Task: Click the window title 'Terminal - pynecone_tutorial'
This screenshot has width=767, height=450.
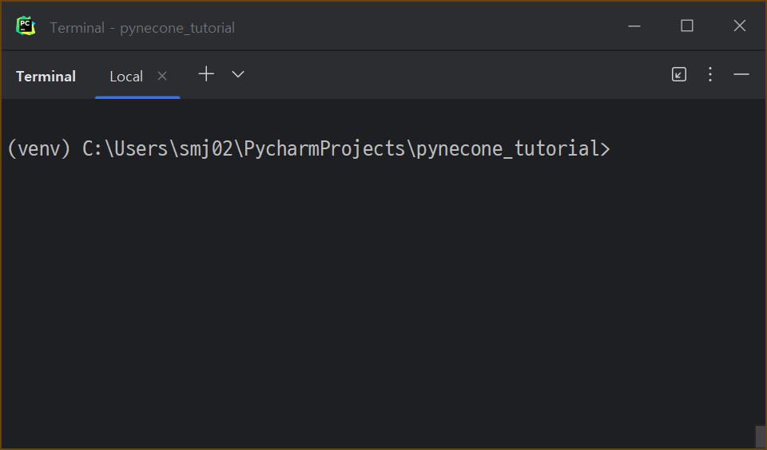Action: [142, 28]
